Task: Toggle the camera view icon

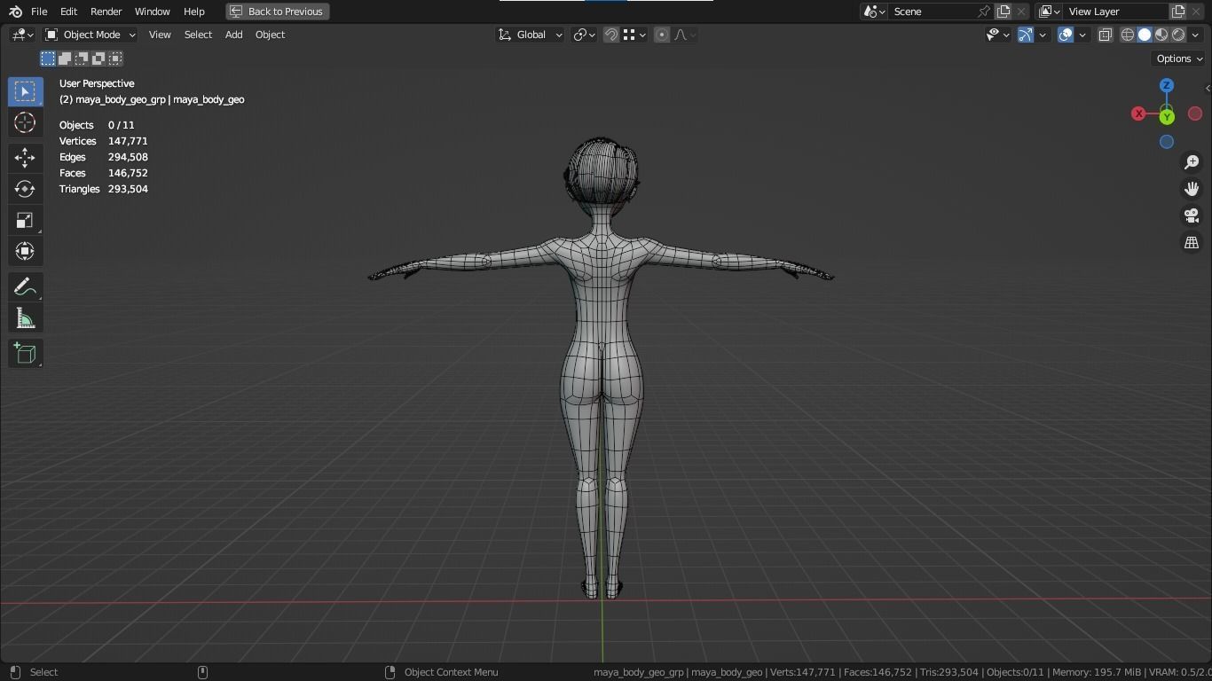Action: coord(1192,215)
